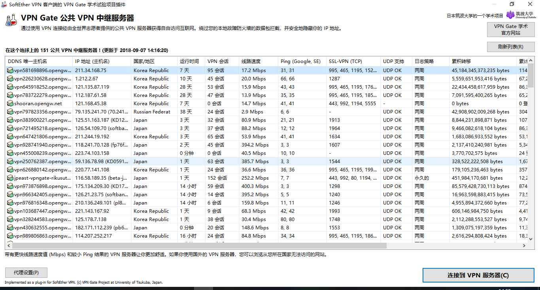The image size is (540, 290).
Task: Click the server icon for vpn721495218 row
Action: pyautogui.click(x=10, y=128)
